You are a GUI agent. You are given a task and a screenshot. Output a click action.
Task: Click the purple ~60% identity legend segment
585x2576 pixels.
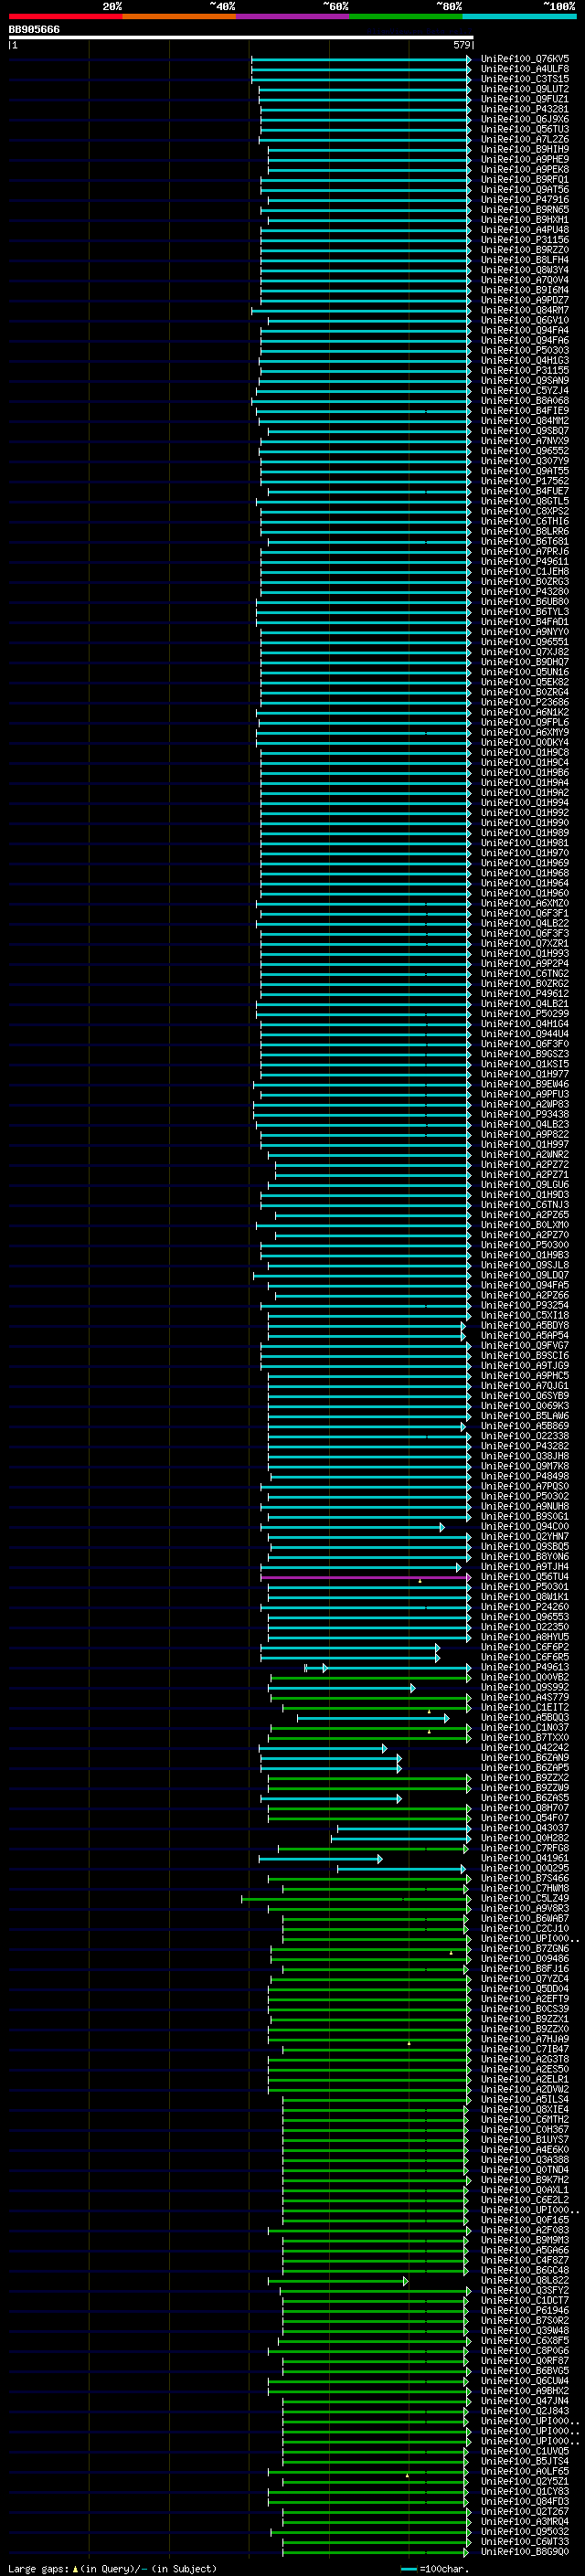coord(292,16)
